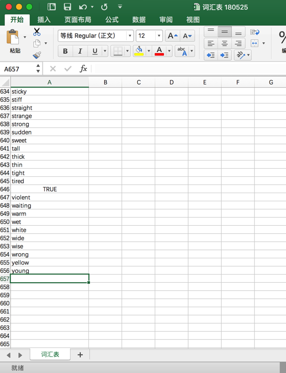This screenshot has height=373, width=286.
Task: Toggle middle vertical alignment
Action: tap(225, 32)
